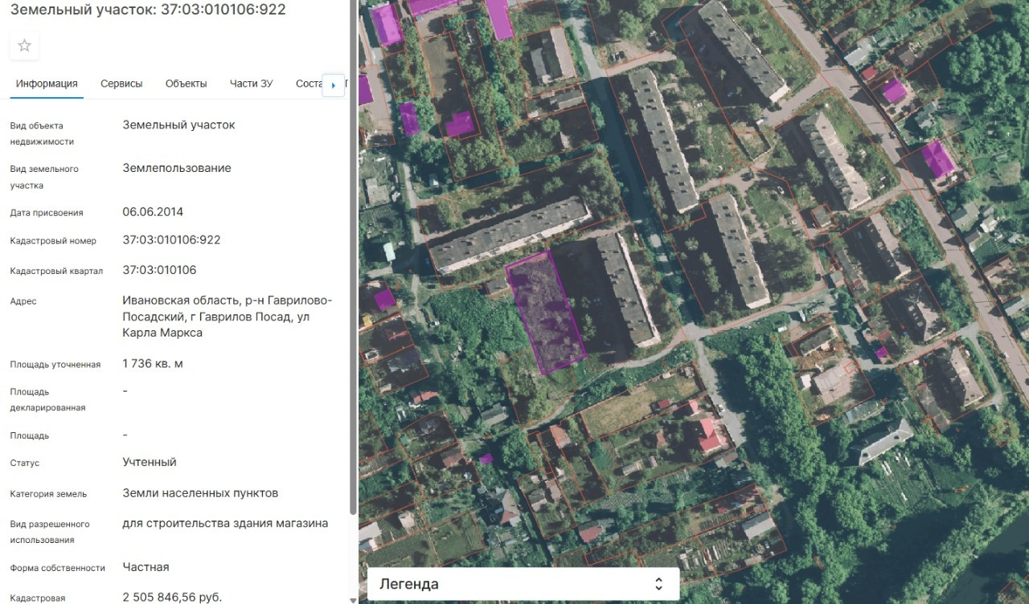The height and width of the screenshot is (604, 1029).
Task: Click the info panel vertical scrollbar
Action: (x=353, y=257)
